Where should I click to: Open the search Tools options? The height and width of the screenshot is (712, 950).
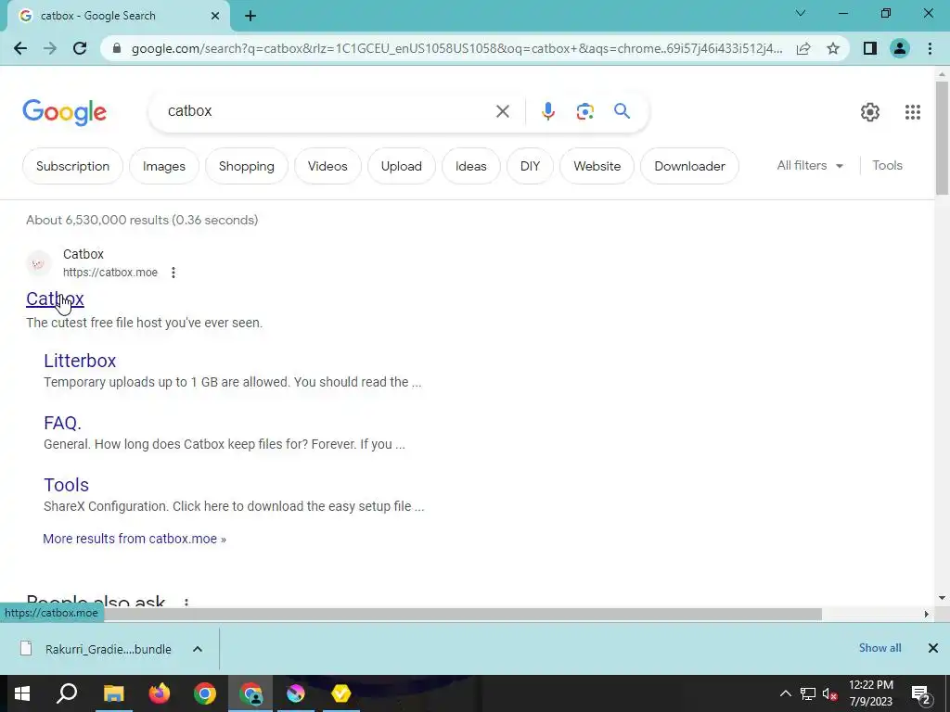[x=887, y=165]
